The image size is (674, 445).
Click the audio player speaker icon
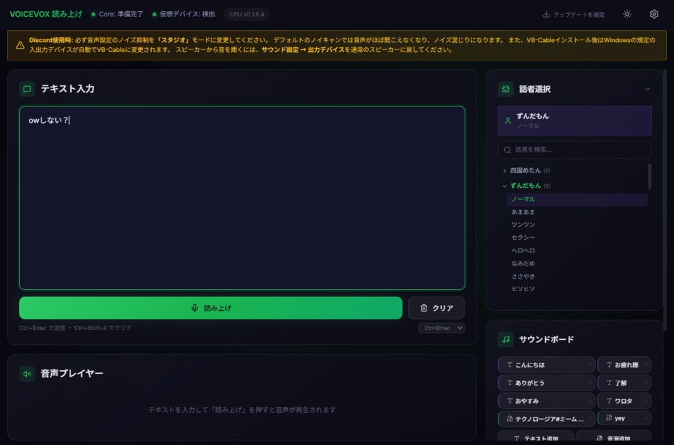tap(26, 373)
